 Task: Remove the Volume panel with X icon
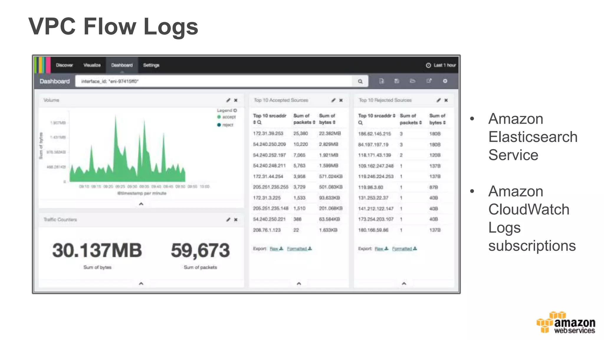(236, 100)
